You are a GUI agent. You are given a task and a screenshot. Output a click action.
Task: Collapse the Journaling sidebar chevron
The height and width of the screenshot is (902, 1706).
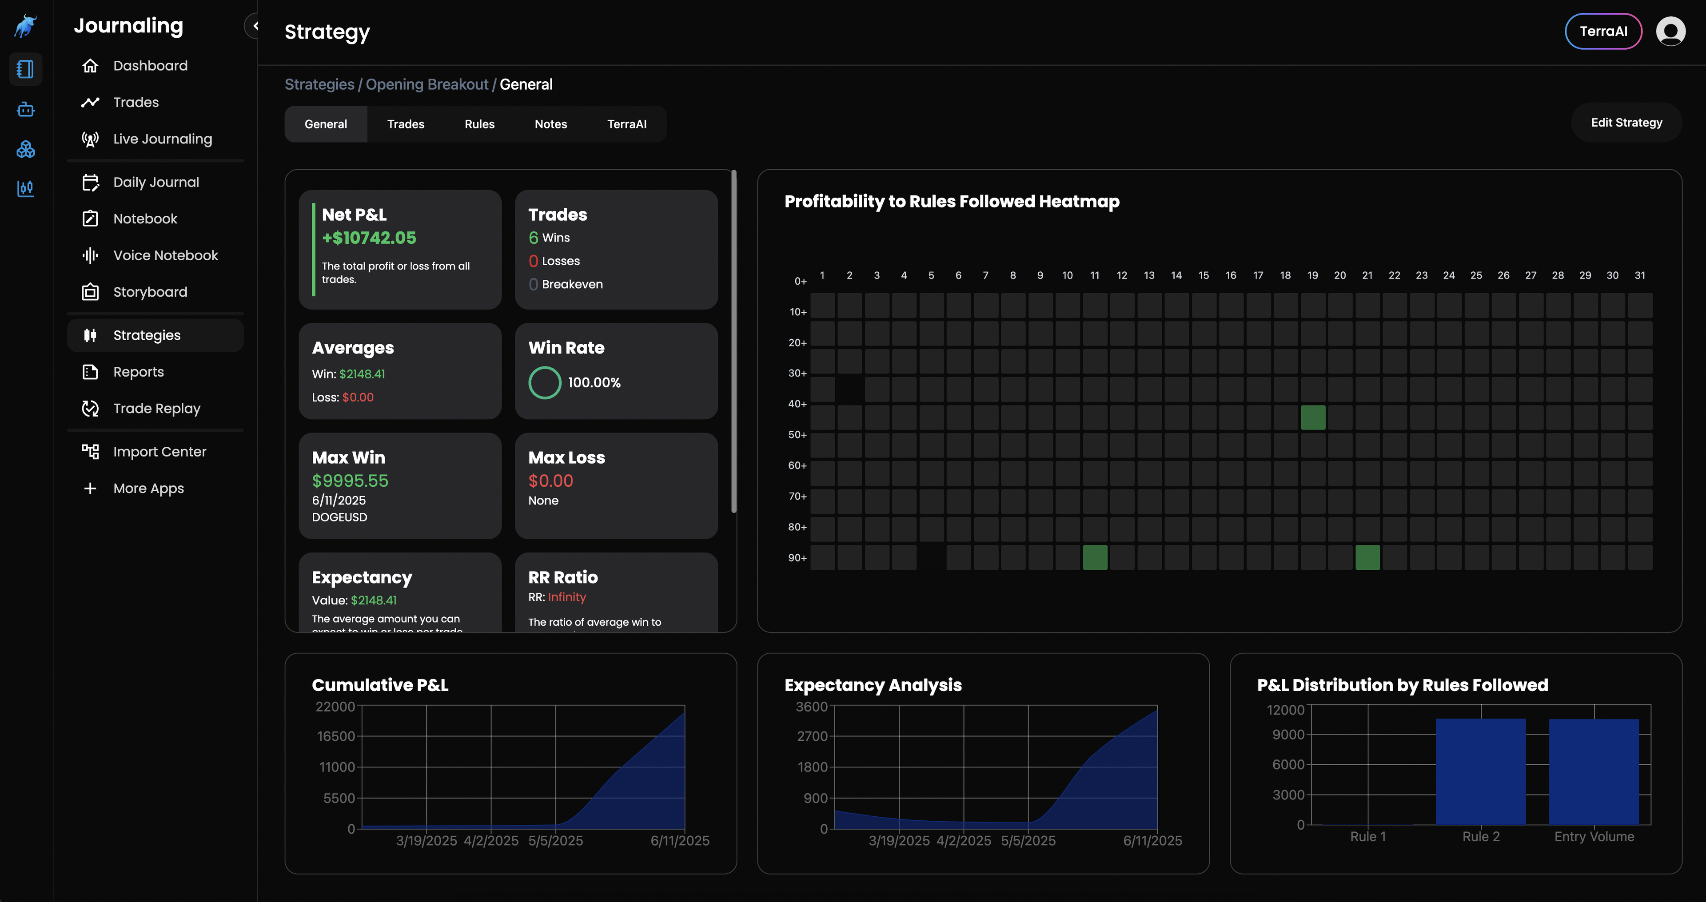[x=255, y=26]
